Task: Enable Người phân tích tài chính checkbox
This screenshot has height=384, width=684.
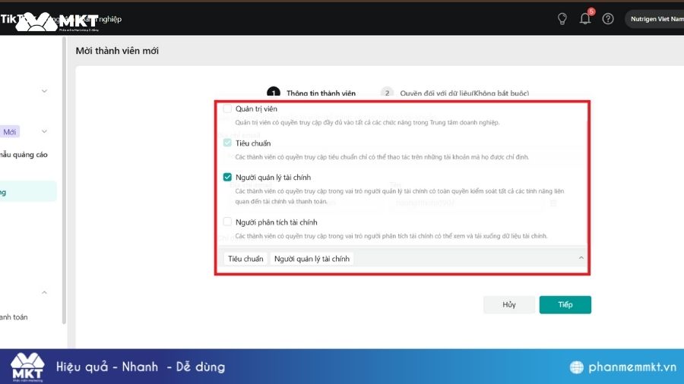Action: coord(227,222)
